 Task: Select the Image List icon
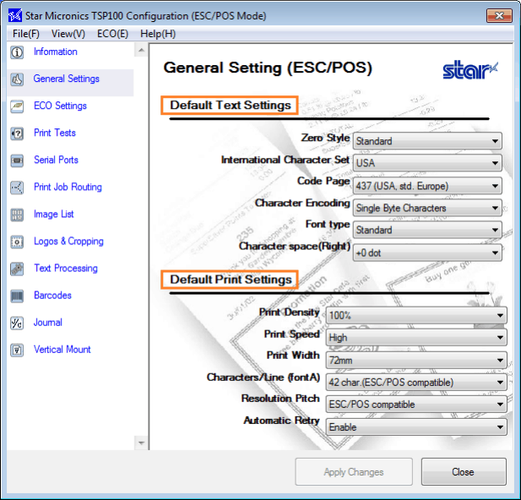click(16, 215)
